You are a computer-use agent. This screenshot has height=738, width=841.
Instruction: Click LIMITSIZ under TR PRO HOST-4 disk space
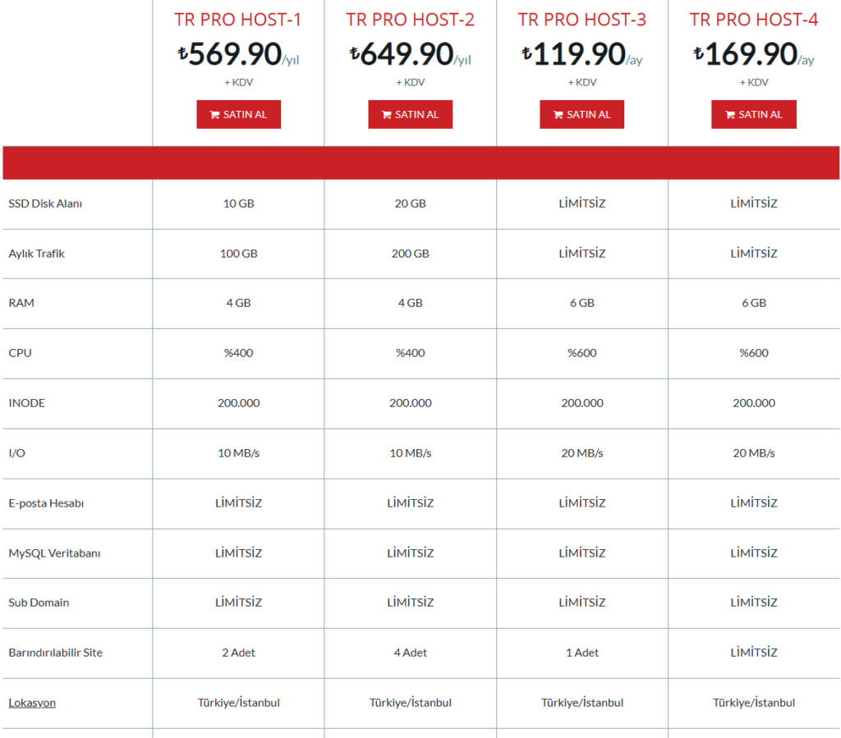click(x=753, y=204)
